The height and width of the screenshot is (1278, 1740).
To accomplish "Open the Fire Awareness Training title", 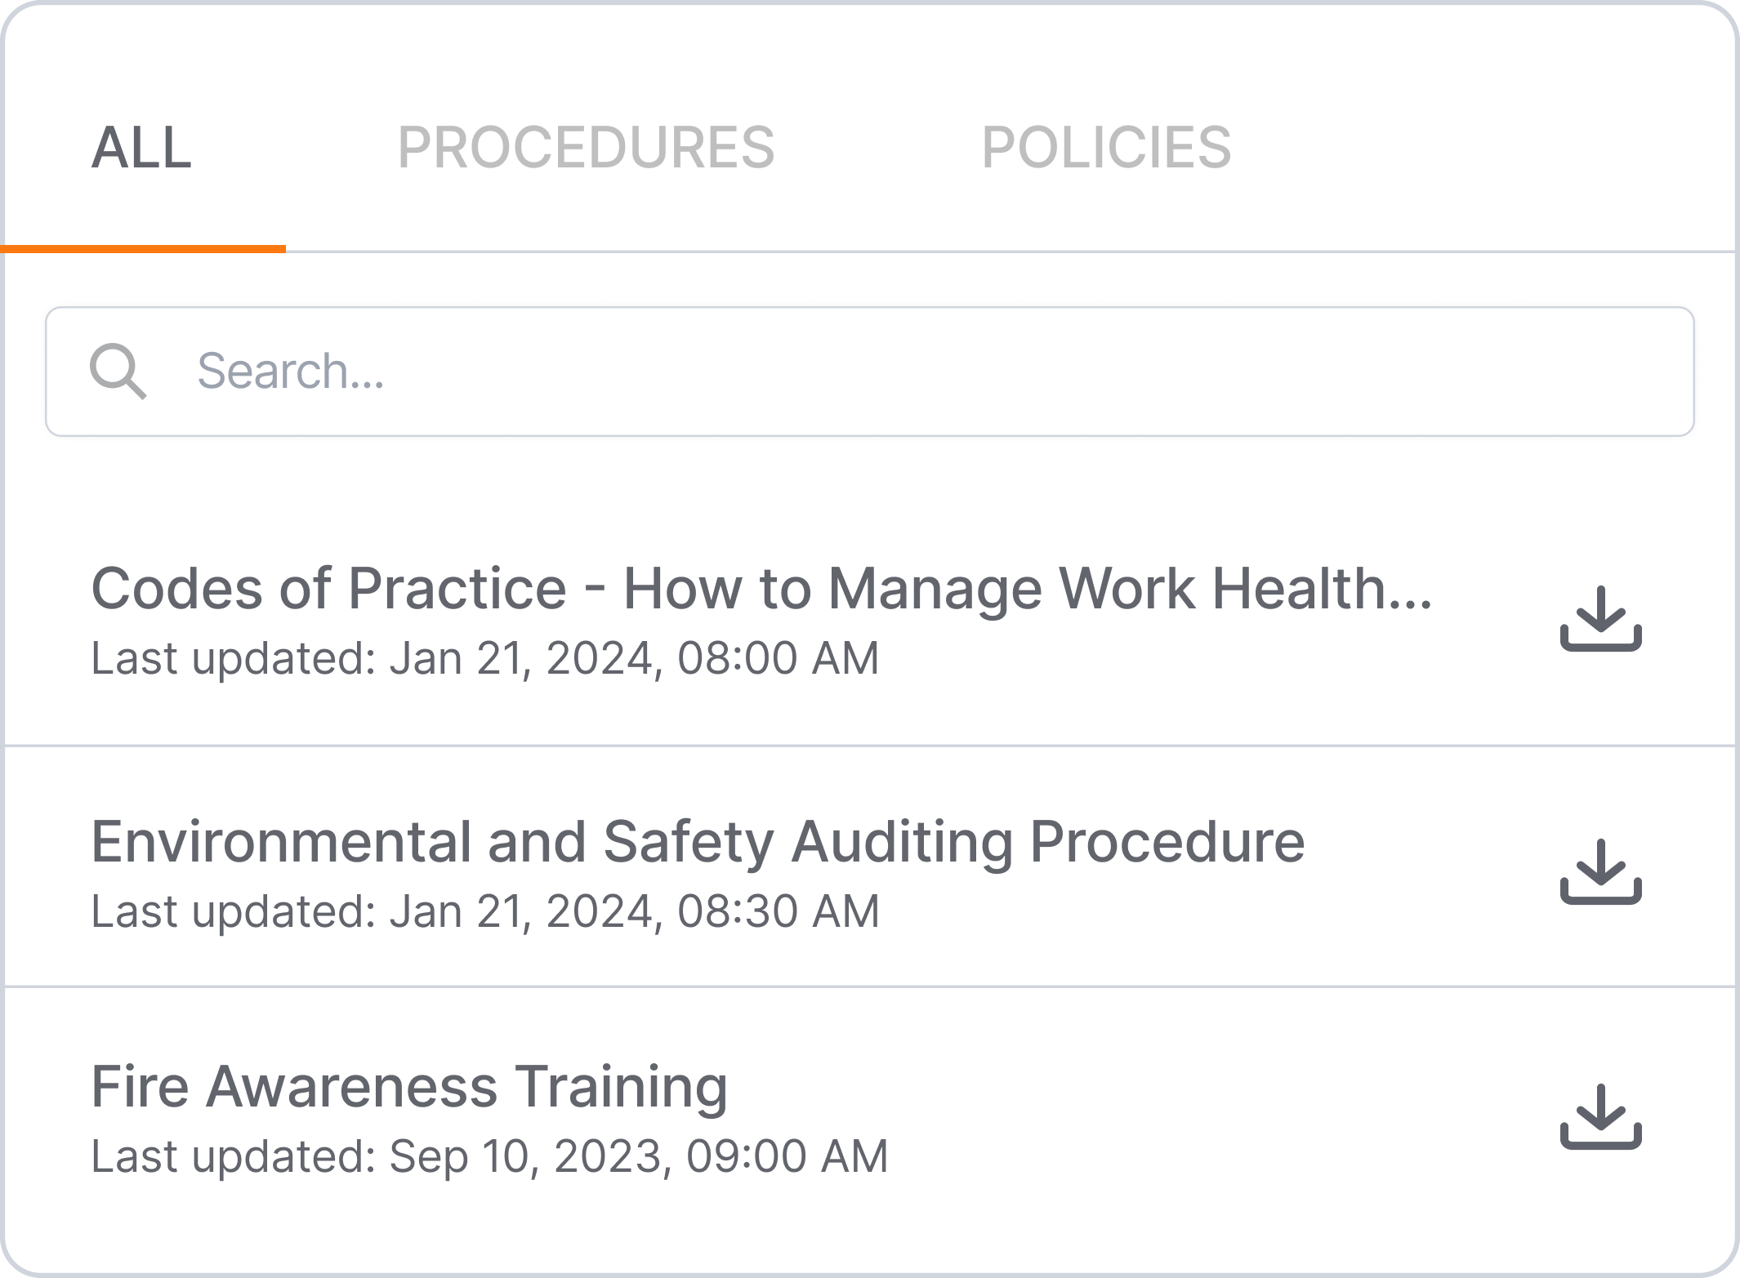I will pos(408,1086).
